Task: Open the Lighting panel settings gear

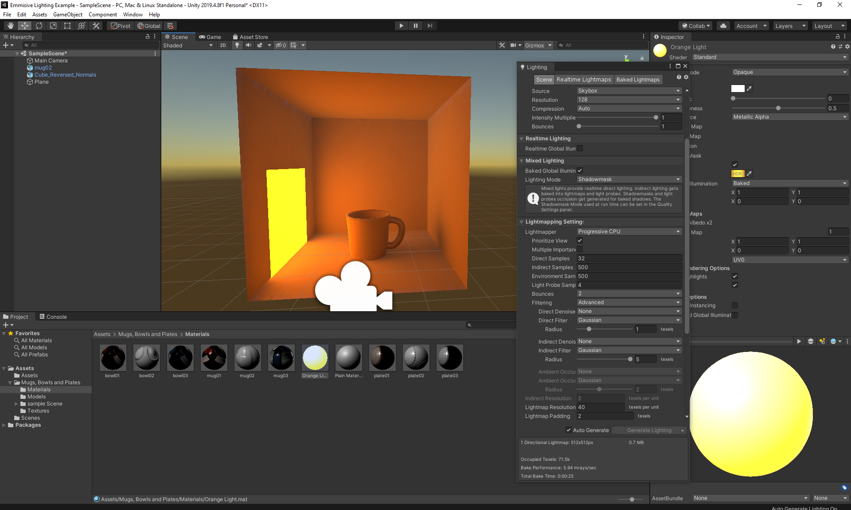Action: (686, 77)
